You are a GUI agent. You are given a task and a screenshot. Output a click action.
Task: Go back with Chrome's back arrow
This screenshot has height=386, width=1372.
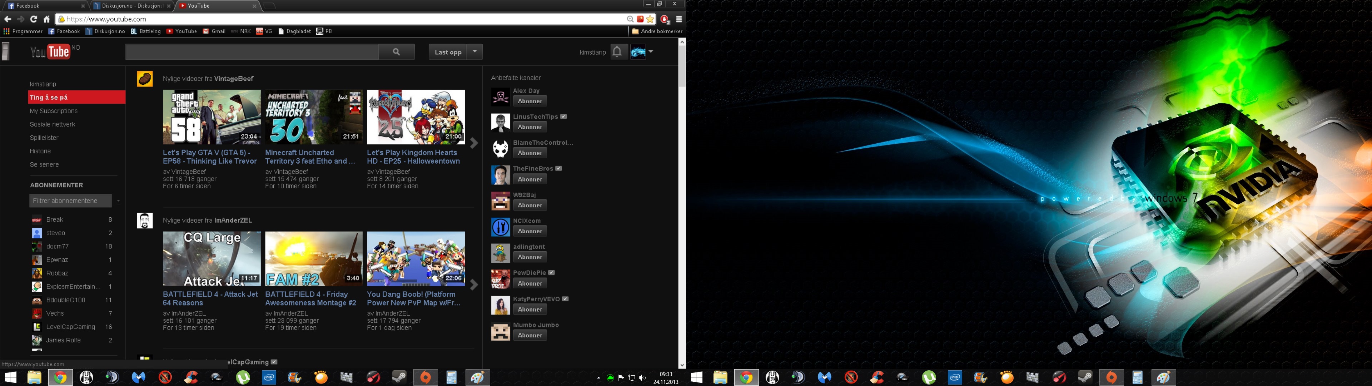pyautogui.click(x=8, y=19)
